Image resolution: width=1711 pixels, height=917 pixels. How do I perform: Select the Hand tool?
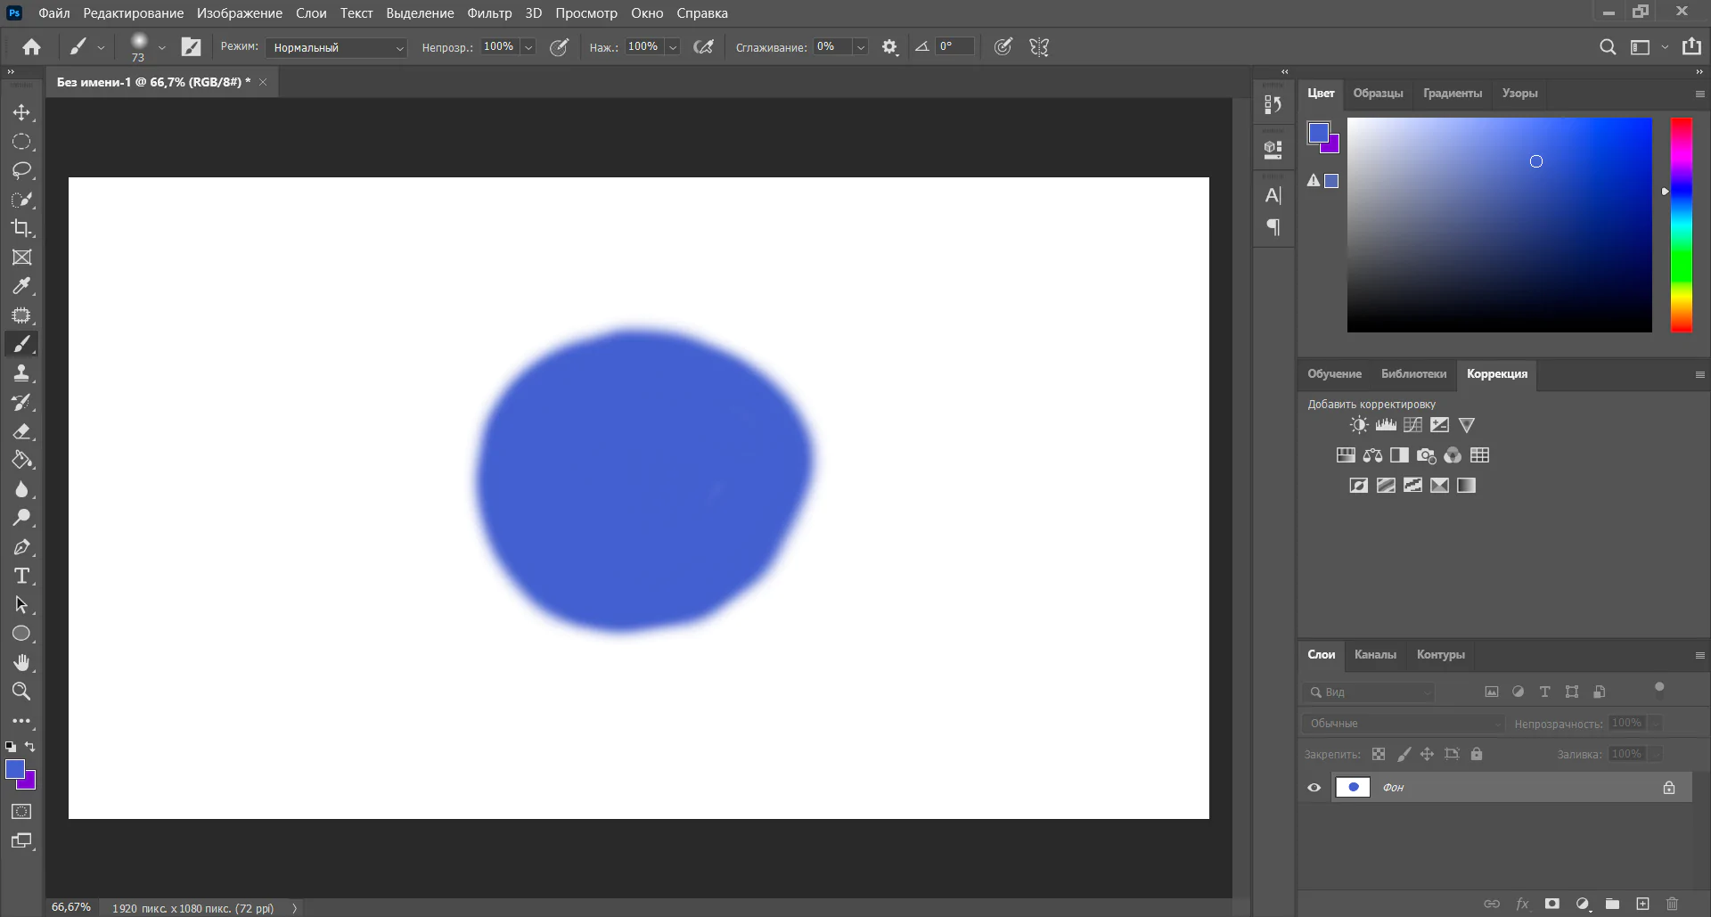click(21, 662)
